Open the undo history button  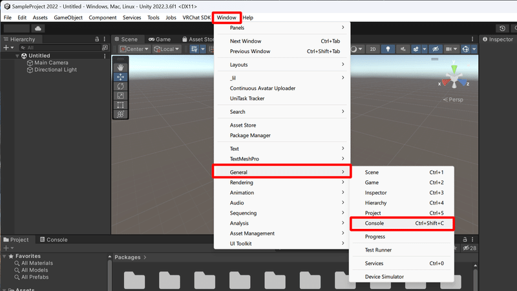pos(502,28)
